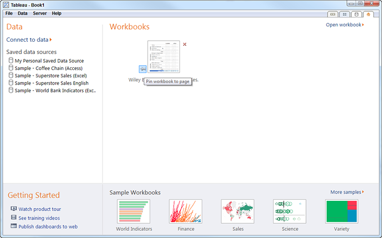Click the pin workbook pushpin icon
Viewport: 382px width, 238px height.
click(x=143, y=69)
